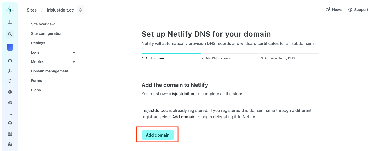Open the shield security icon
This screenshot has height=151, width=377.
coord(10,123)
